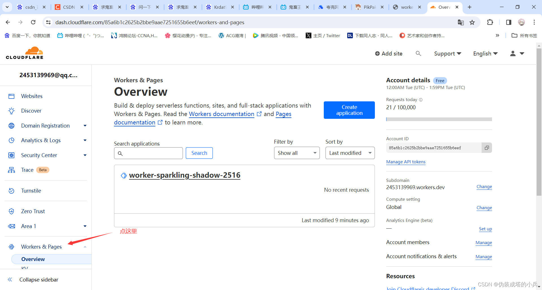Expand the Analytics & Logs submenu arrow
Image resolution: width=542 pixels, height=290 pixels.
point(85,140)
